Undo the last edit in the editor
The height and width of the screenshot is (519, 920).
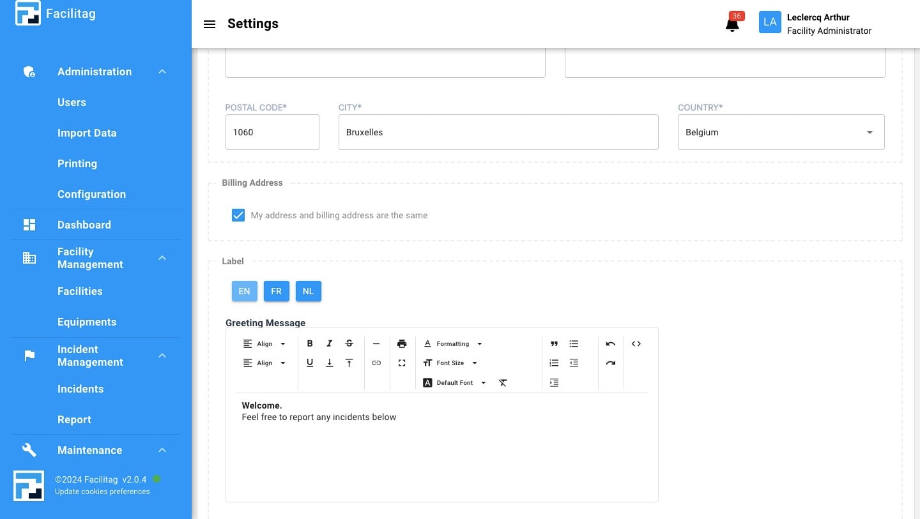611,343
